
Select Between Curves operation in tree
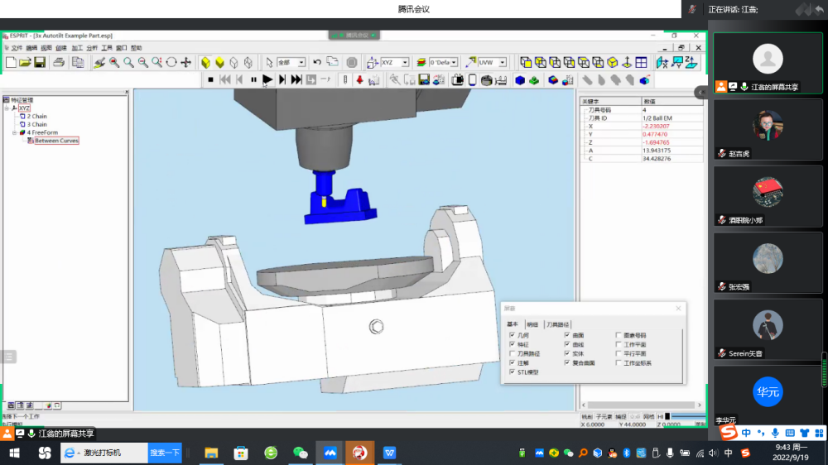pyautogui.click(x=56, y=141)
